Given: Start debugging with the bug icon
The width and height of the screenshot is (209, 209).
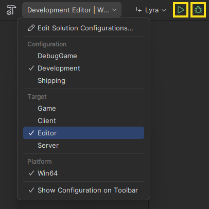Looking at the screenshot, I should tap(198, 10).
